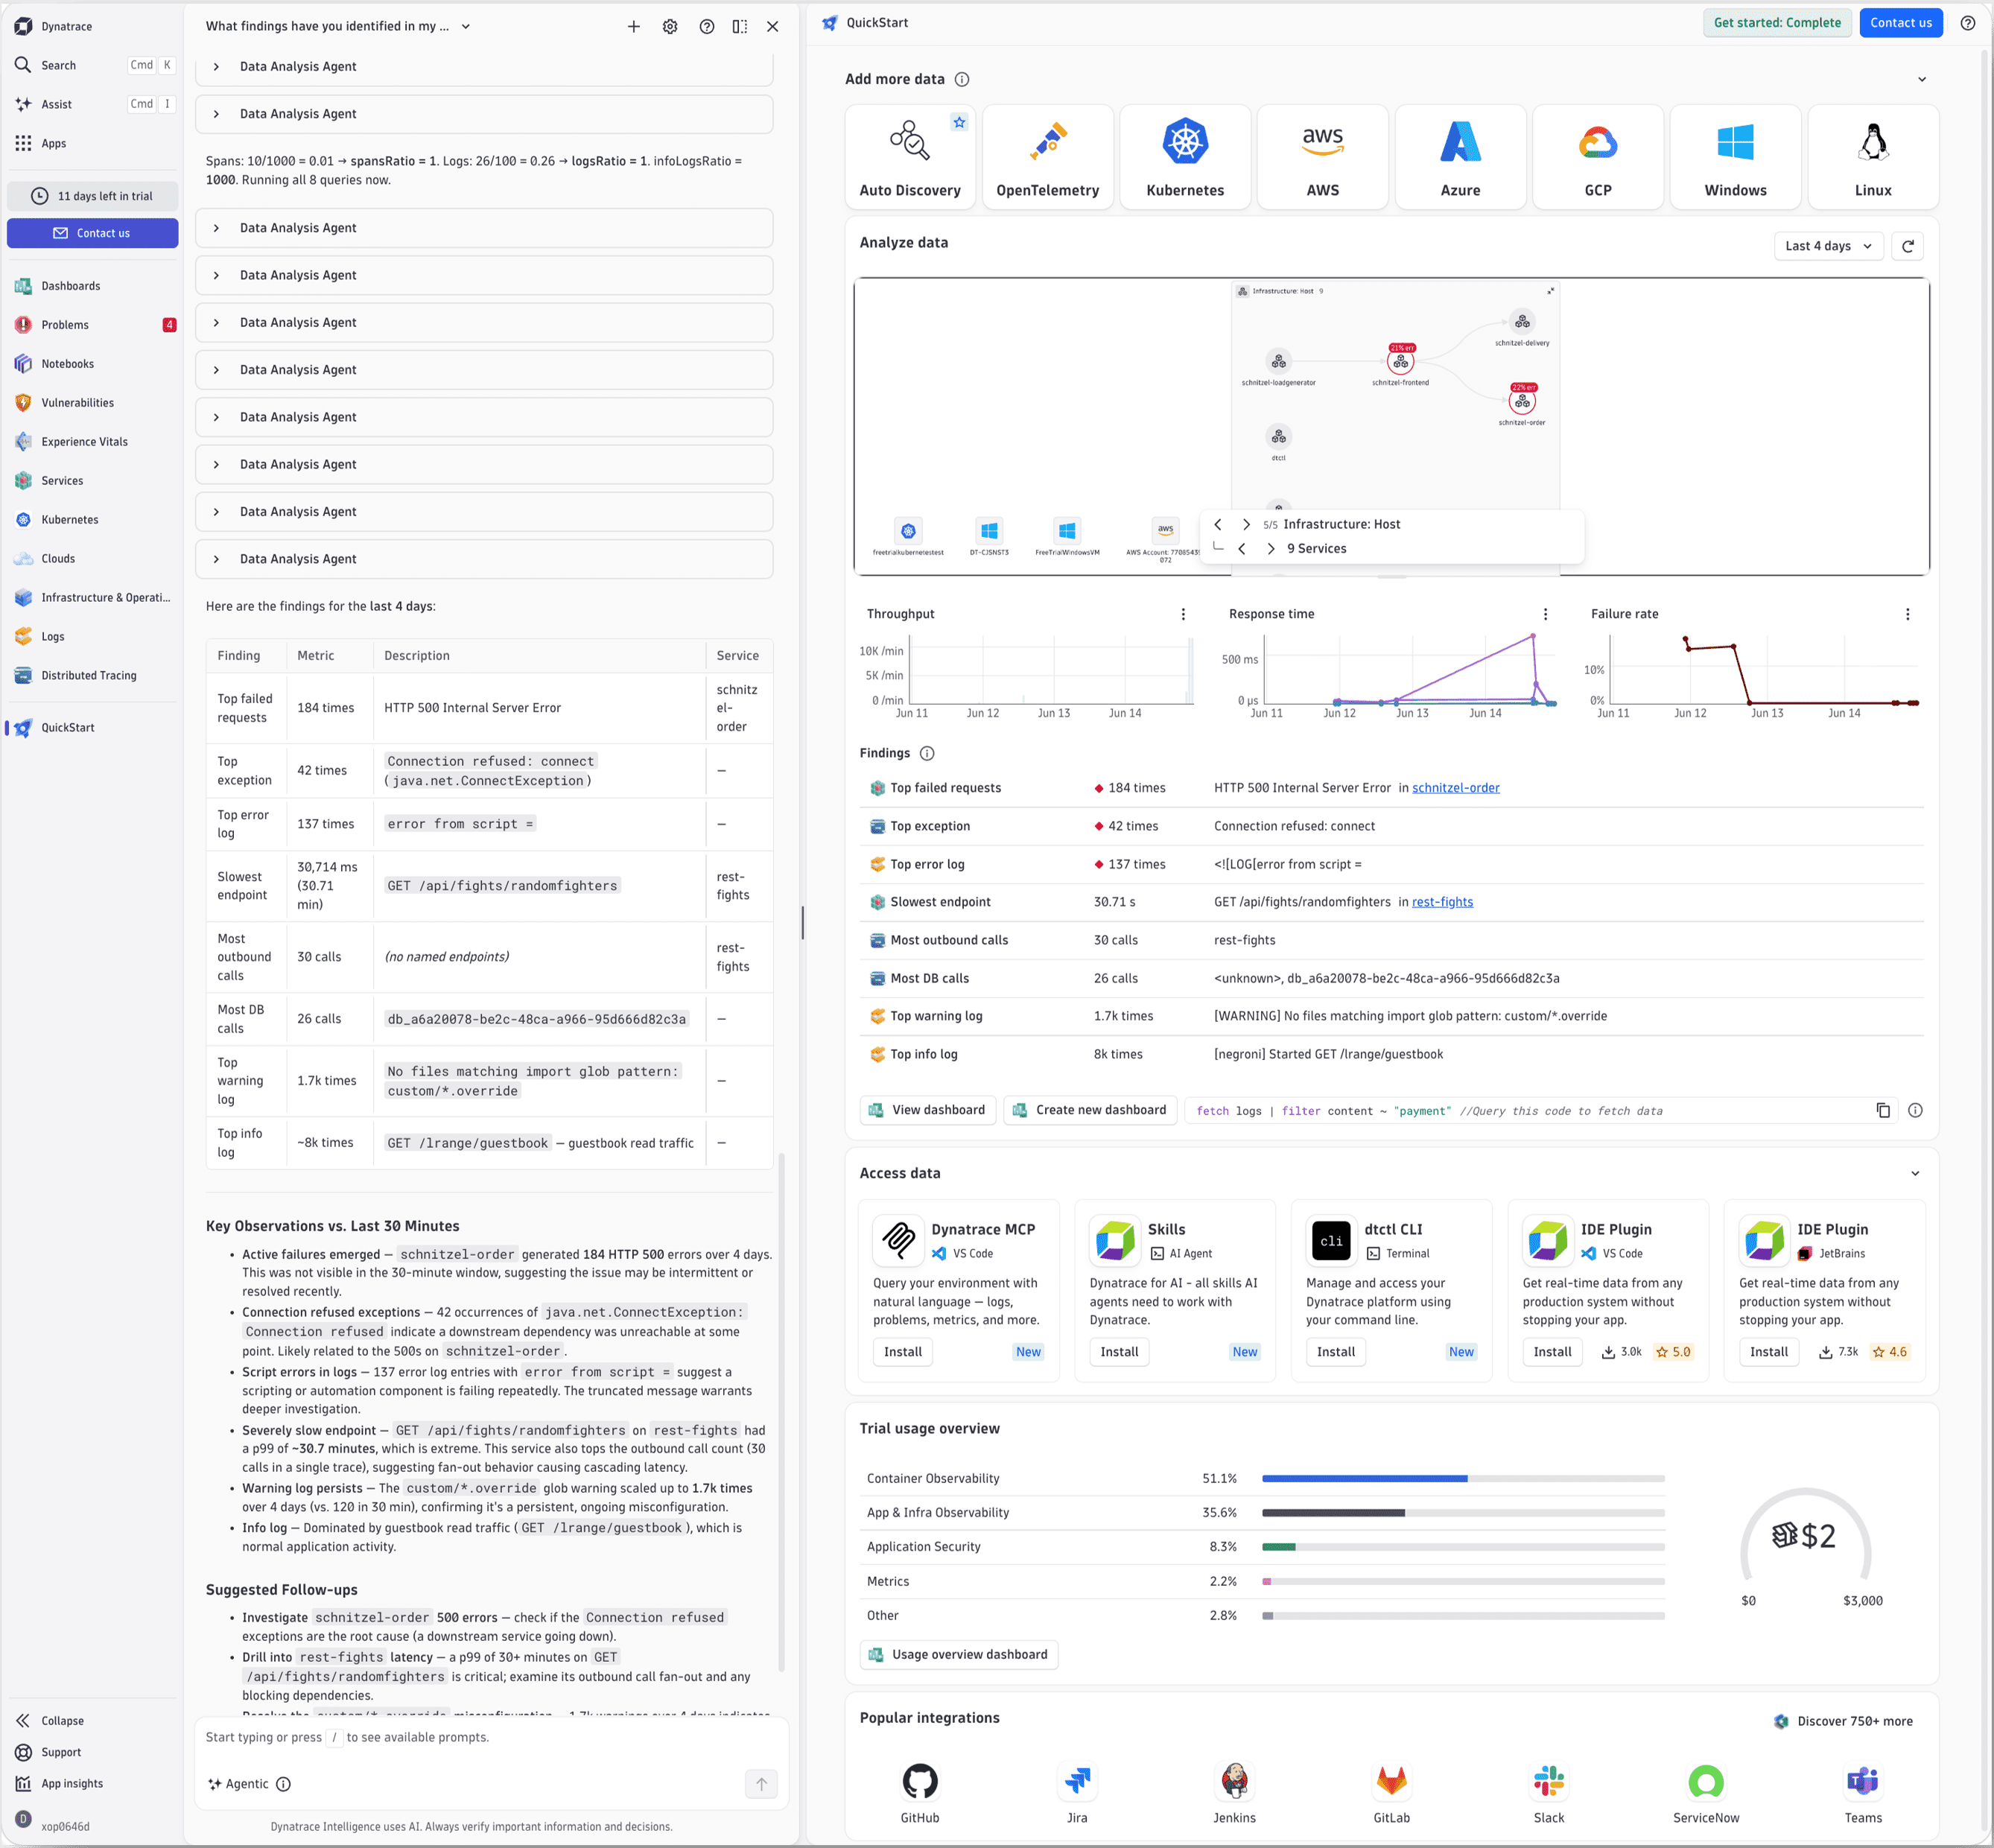The height and width of the screenshot is (1848, 1994).
Task: Click the OpenTelemetry data source card
Action: tap(1047, 157)
